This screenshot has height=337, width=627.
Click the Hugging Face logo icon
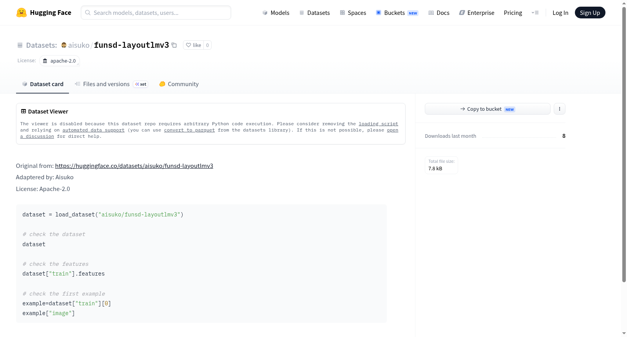pos(22,13)
